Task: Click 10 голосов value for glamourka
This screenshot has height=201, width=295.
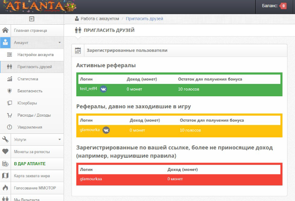Action: coord(190,130)
